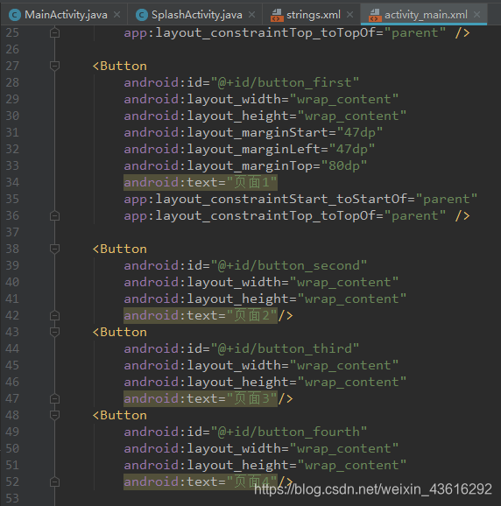This screenshot has height=506, width=501.
Task: Close the SplashActivity.java tab
Action: coord(251,15)
